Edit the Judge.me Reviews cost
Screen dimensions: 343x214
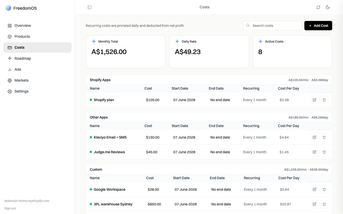pyautogui.click(x=315, y=152)
